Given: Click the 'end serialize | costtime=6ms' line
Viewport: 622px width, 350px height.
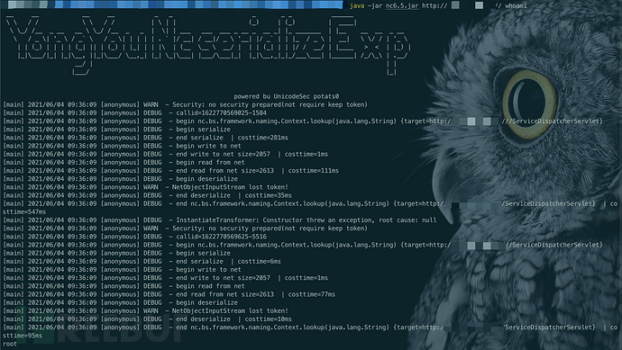Looking at the screenshot, I should pos(142,261).
